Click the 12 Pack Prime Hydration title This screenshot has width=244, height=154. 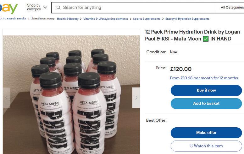(x=192, y=35)
